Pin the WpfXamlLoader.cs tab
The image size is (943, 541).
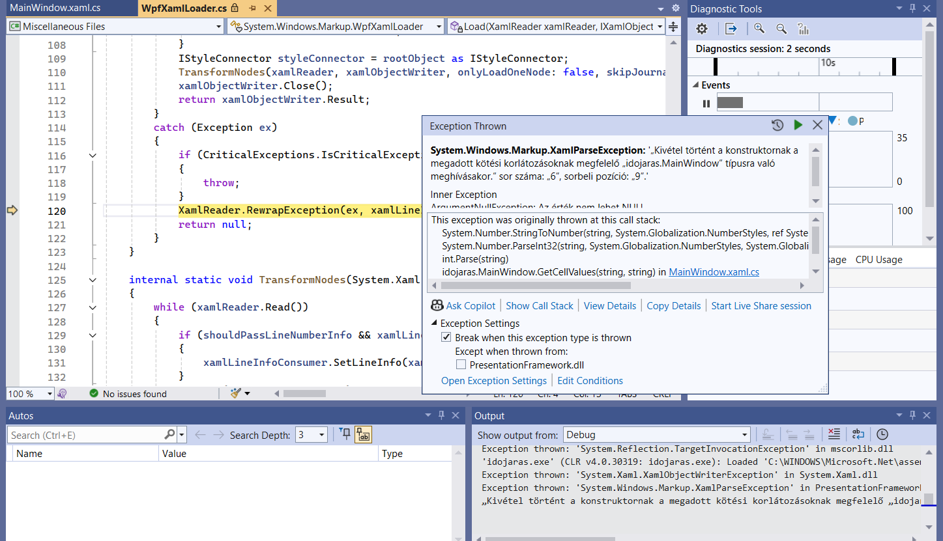pos(252,8)
